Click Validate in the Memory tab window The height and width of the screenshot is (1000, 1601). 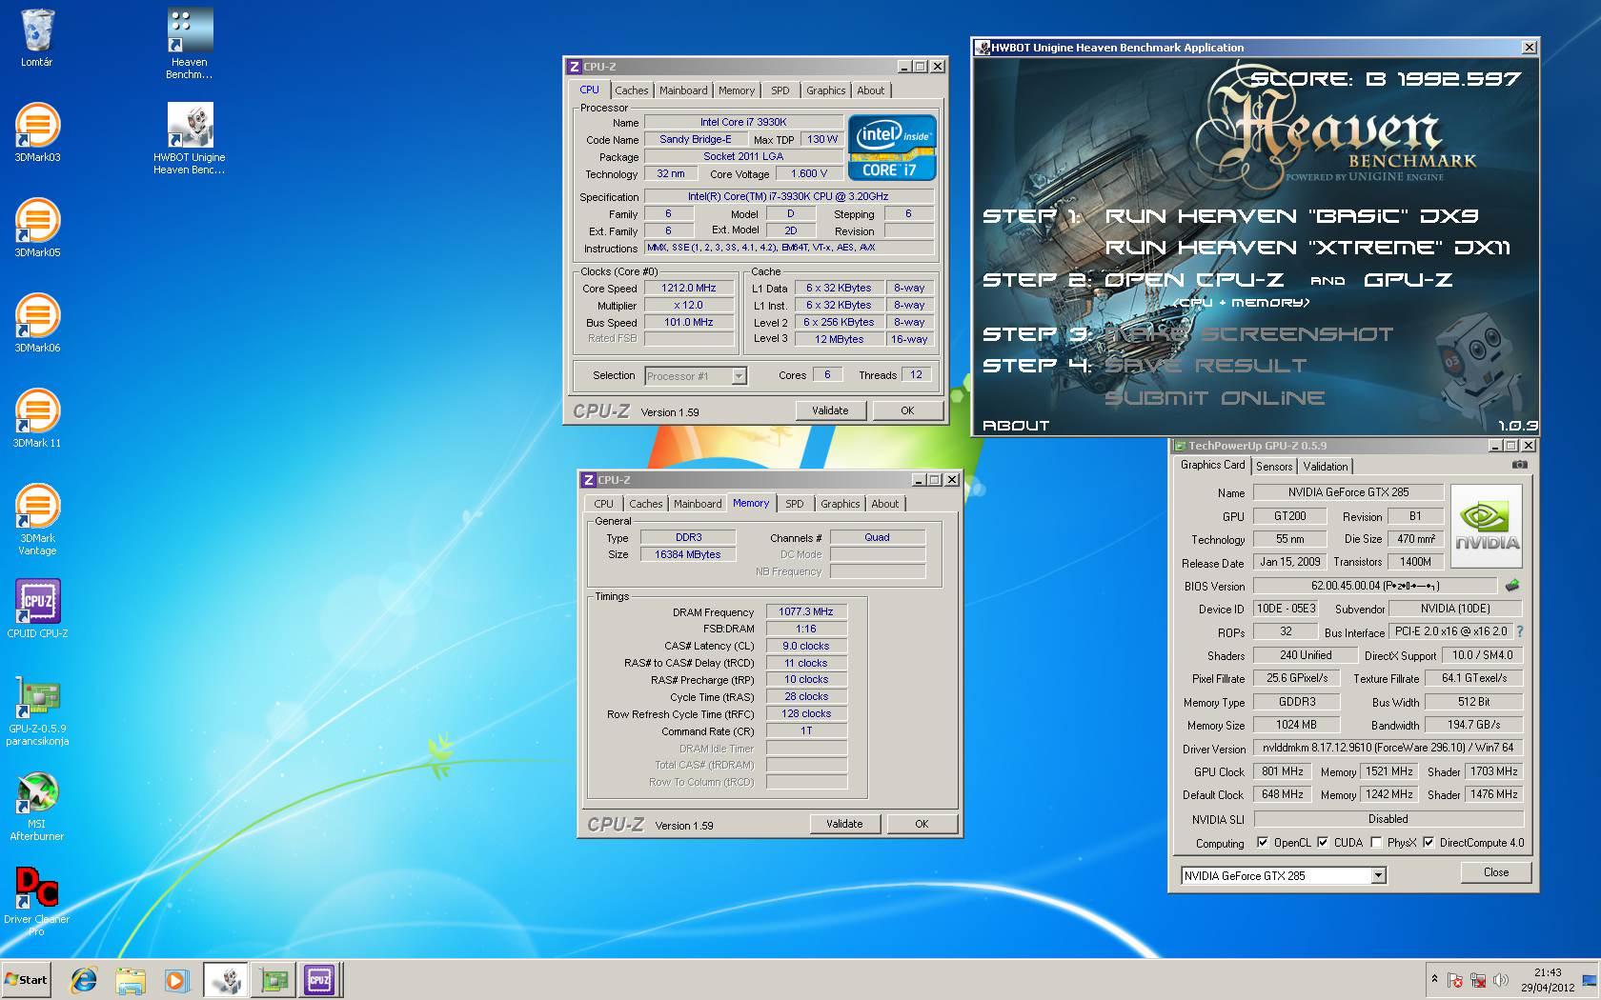click(844, 824)
